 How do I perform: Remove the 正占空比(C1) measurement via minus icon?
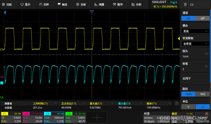(84, 103)
